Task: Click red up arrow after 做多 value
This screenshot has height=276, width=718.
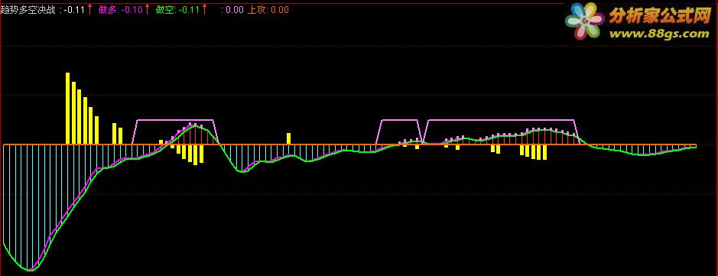Action: [147, 8]
